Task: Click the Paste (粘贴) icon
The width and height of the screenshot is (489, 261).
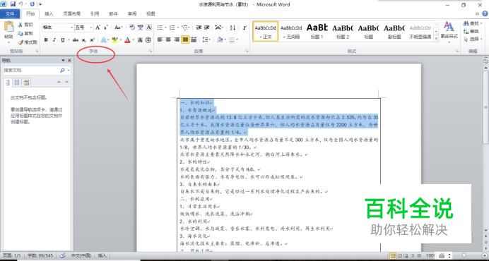Action: click(x=8, y=27)
